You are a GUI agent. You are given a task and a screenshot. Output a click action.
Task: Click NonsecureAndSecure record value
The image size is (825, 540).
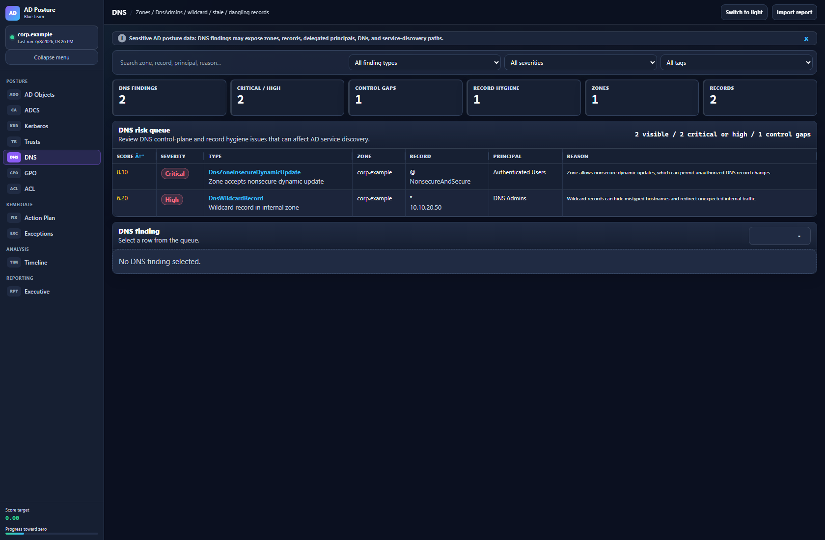point(440,182)
